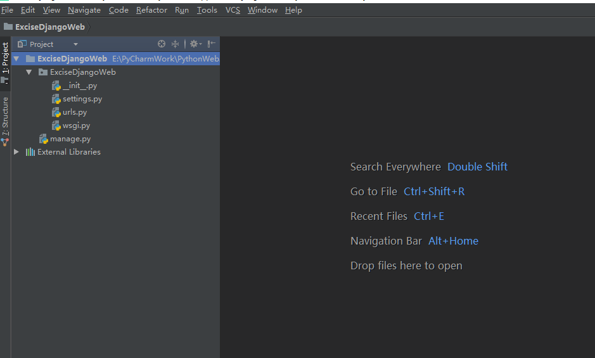Open the VCS menu
The width and height of the screenshot is (595, 358).
click(x=233, y=10)
